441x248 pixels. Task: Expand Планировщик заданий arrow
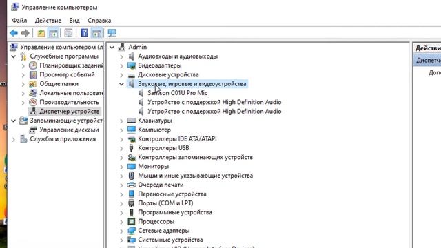(23, 66)
